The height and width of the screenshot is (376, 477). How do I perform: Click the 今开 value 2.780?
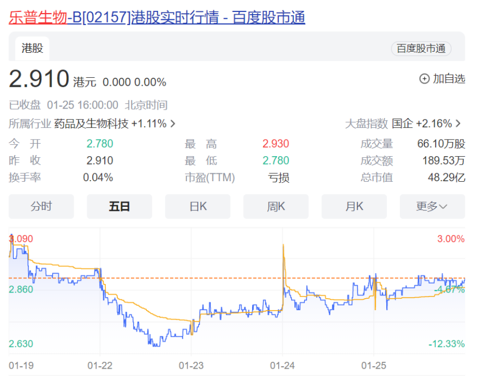click(x=100, y=144)
